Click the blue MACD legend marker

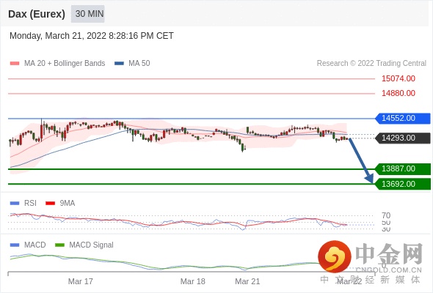pos(15,245)
